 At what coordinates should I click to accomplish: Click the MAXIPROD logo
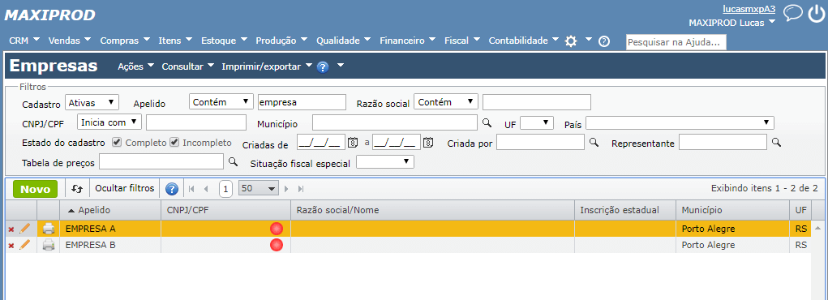tap(49, 15)
